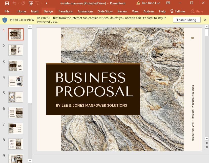Click the Undo arrow icon
Viewport: 209px width, 163px height.
click(14, 3)
